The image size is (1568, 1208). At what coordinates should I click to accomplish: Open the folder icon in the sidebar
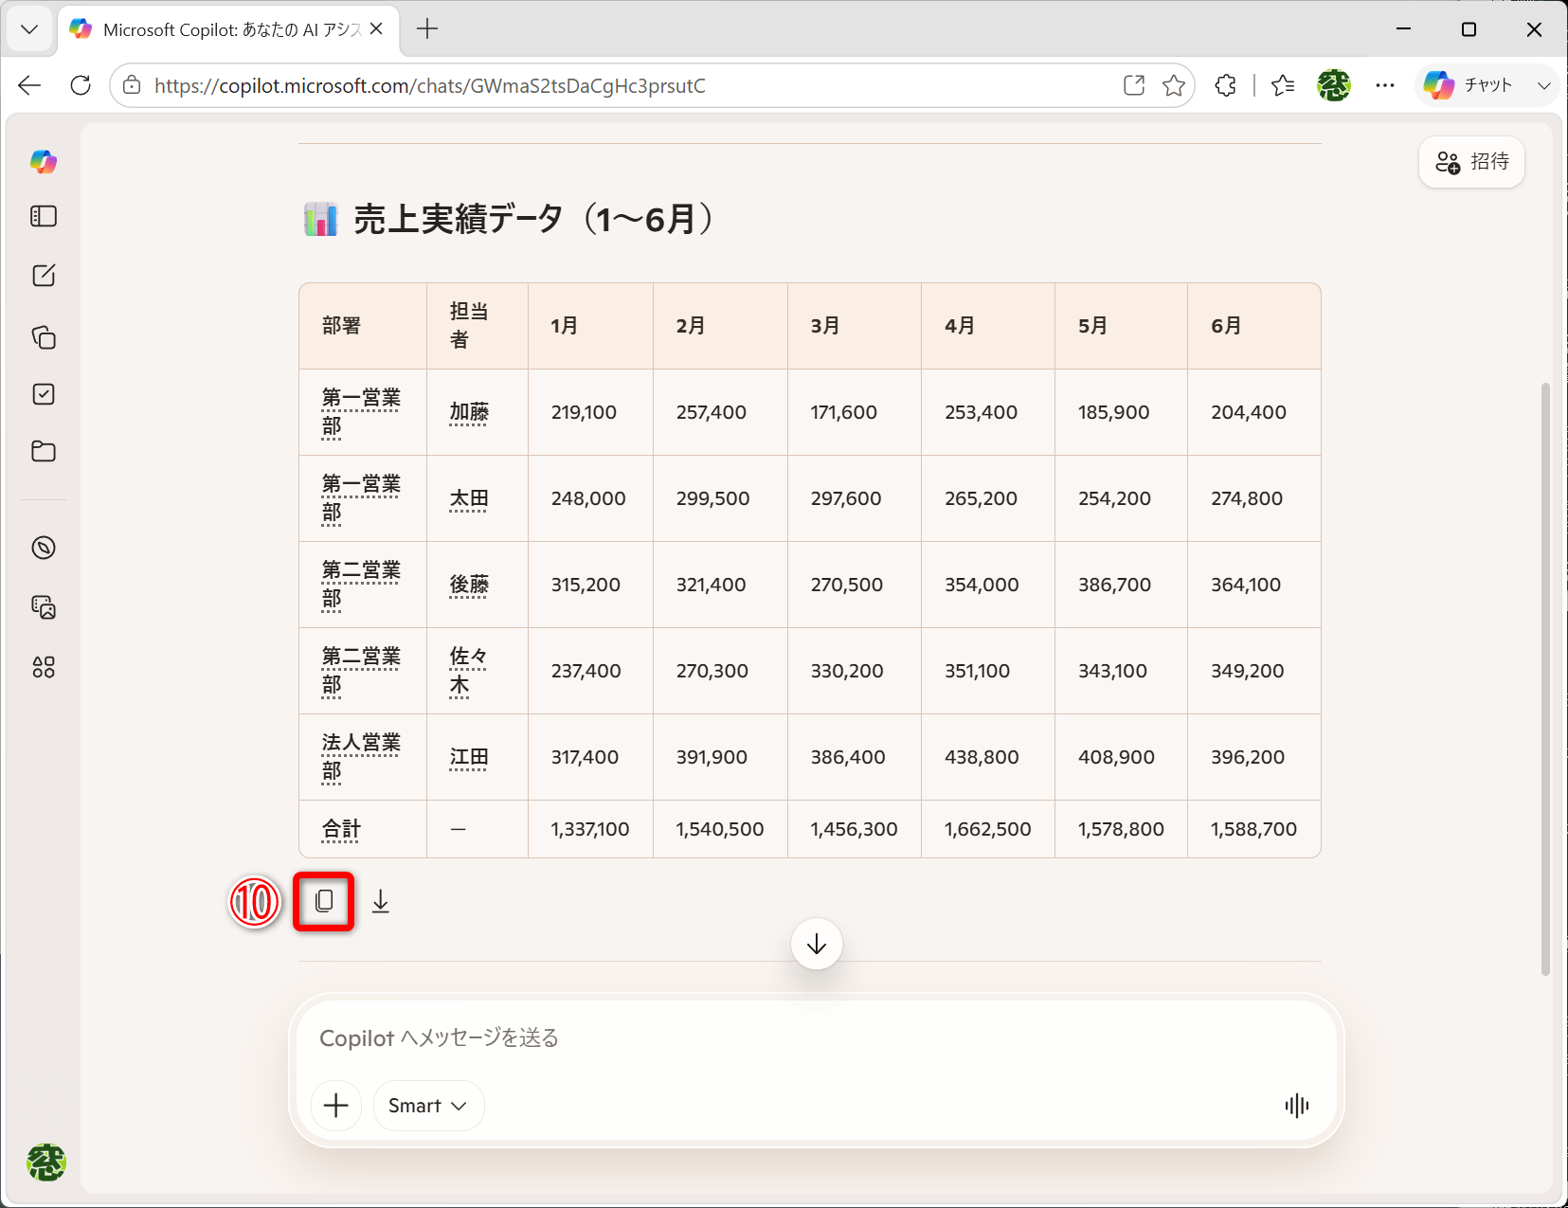click(44, 451)
